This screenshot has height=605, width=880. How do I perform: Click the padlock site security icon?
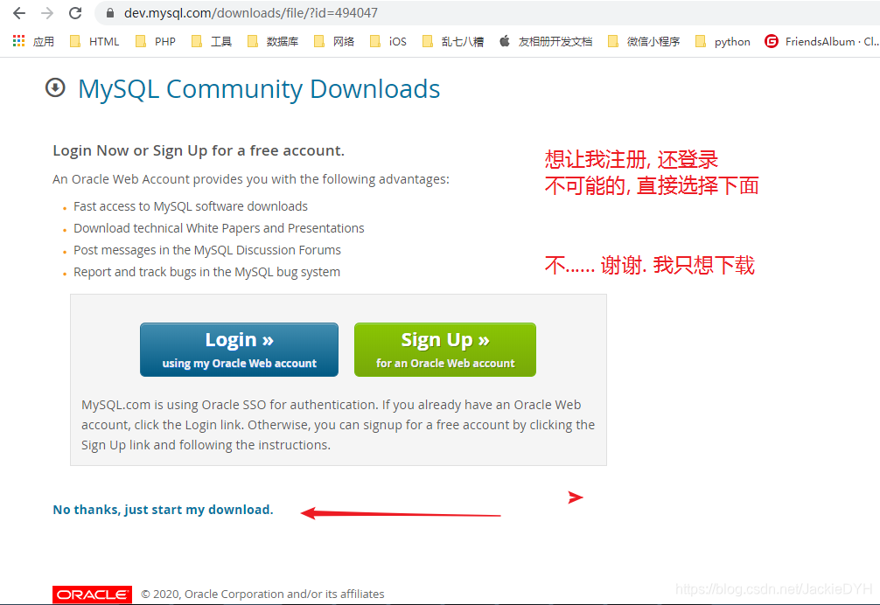(110, 13)
